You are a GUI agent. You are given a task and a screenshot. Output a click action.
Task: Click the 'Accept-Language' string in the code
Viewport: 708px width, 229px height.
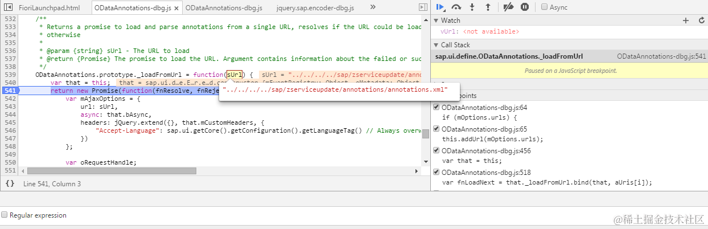(x=126, y=130)
